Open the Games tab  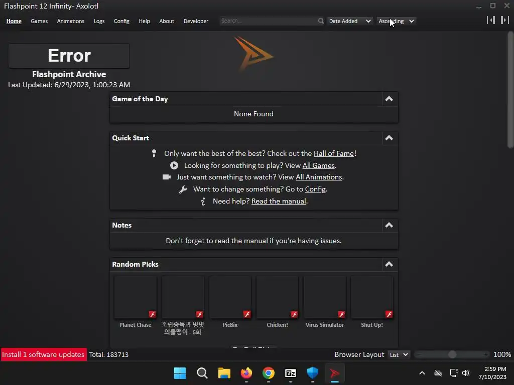tap(39, 21)
